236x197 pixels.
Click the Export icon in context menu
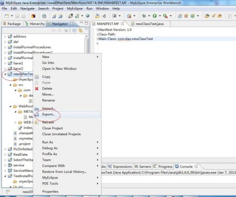(37, 115)
